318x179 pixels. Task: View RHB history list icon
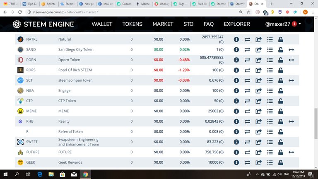[x=270, y=121]
